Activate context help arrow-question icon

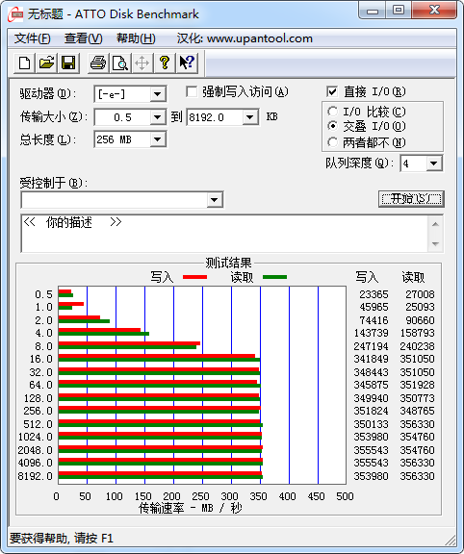[187, 63]
